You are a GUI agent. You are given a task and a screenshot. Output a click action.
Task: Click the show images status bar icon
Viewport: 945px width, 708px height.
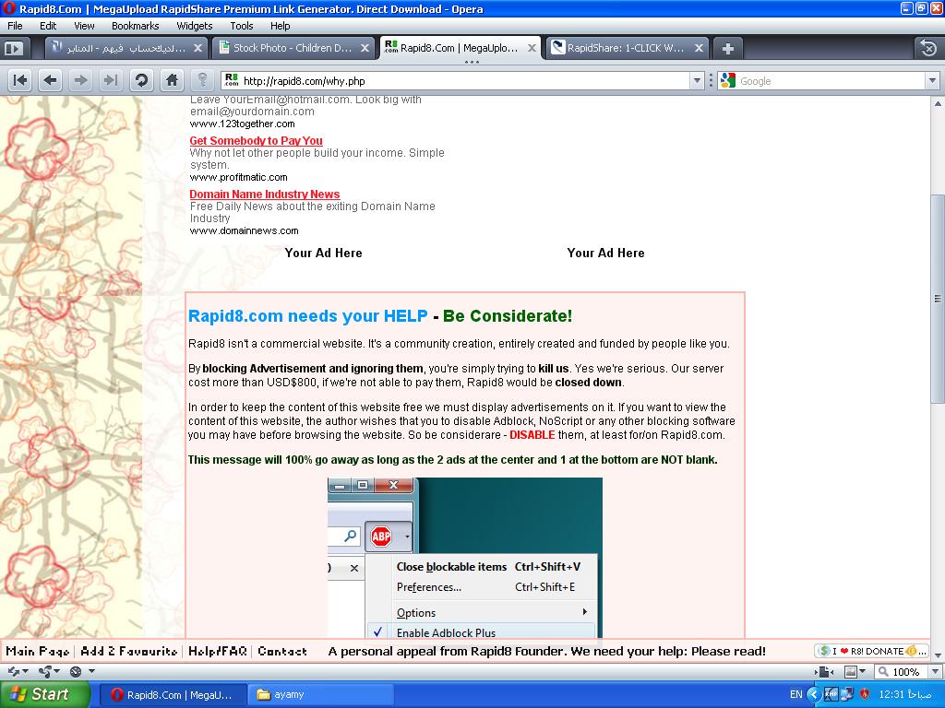[x=850, y=671]
